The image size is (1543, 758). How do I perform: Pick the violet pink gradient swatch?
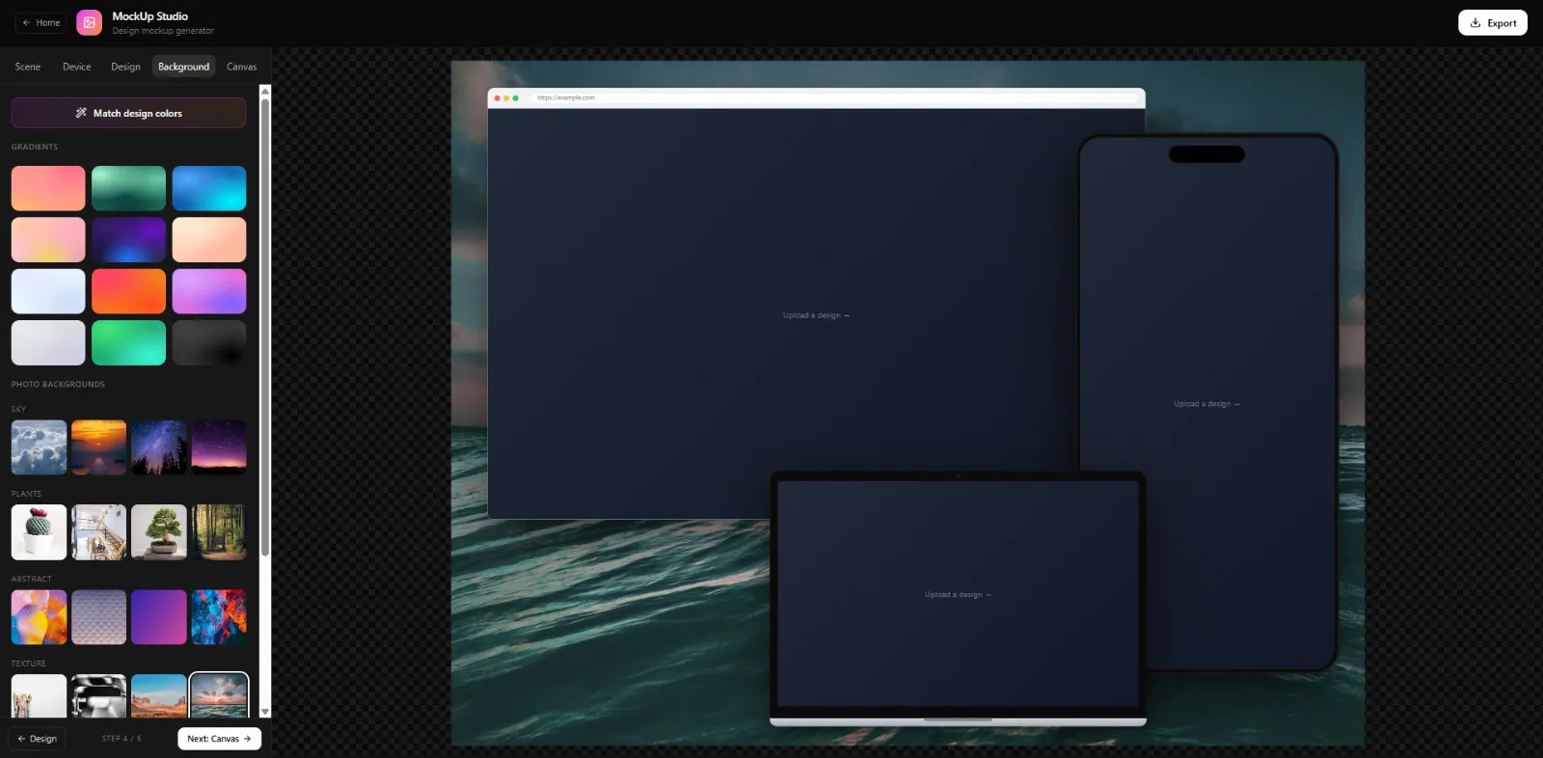[209, 291]
